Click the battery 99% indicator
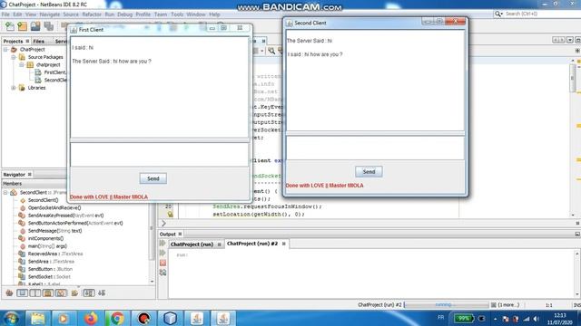The height and width of the screenshot is (326, 581). point(464,318)
